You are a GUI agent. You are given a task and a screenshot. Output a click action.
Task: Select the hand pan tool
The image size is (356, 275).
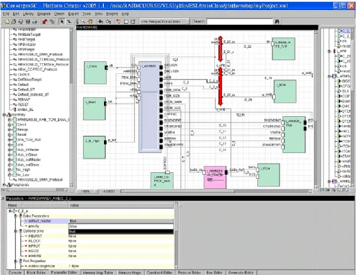click(90, 22)
